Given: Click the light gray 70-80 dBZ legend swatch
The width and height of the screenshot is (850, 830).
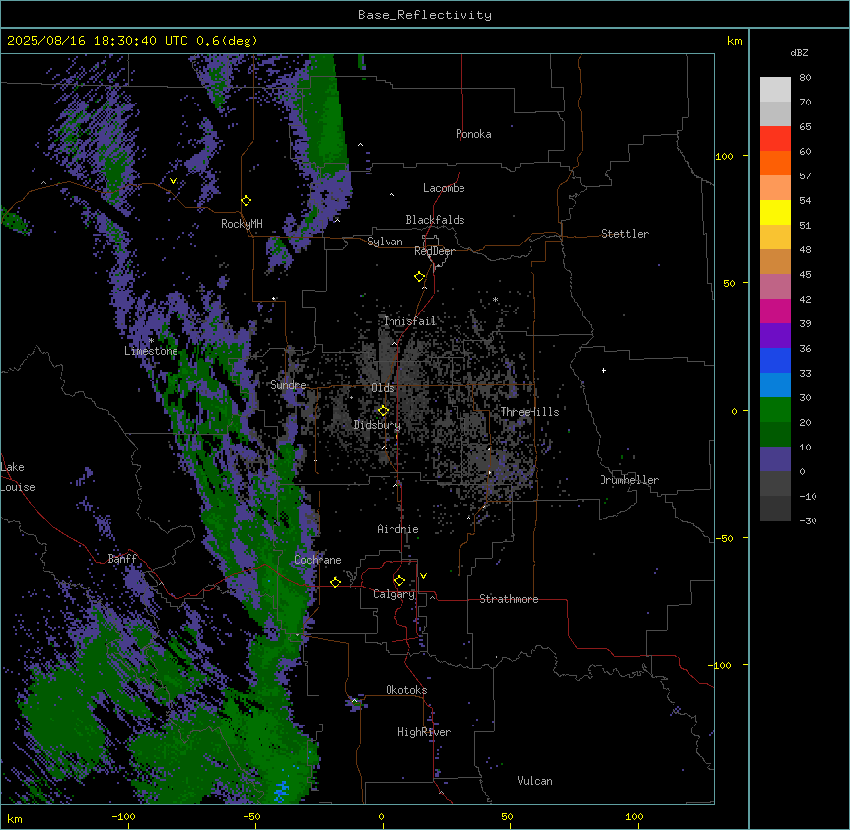Looking at the screenshot, I should coord(775,90).
